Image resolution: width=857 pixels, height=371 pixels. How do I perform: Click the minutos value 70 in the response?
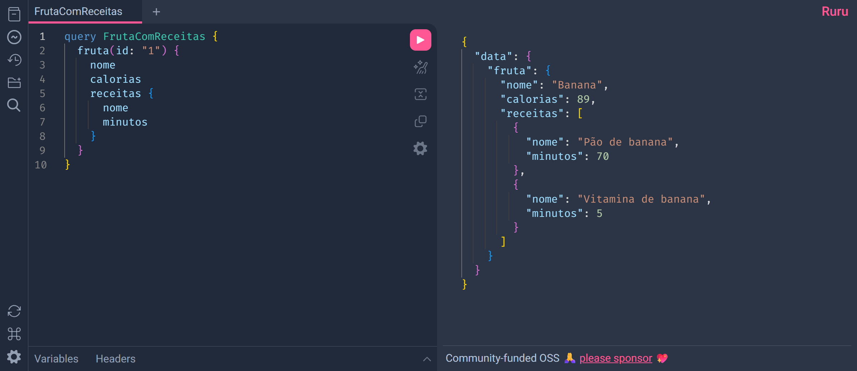point(602,156)
